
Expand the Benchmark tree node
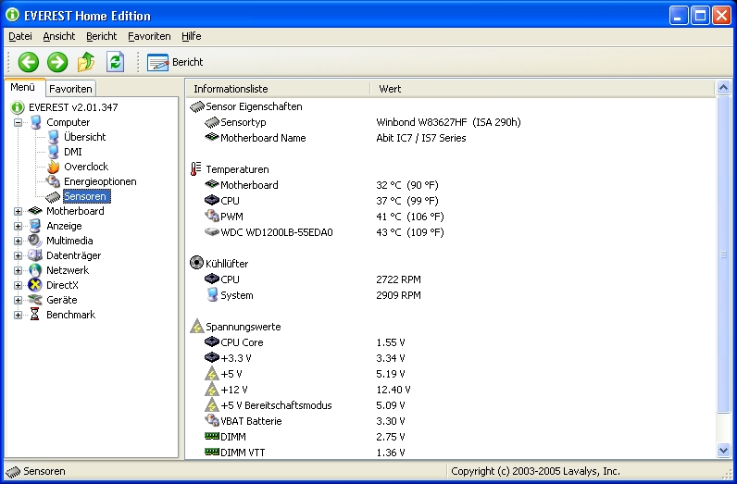click(18, 315)
